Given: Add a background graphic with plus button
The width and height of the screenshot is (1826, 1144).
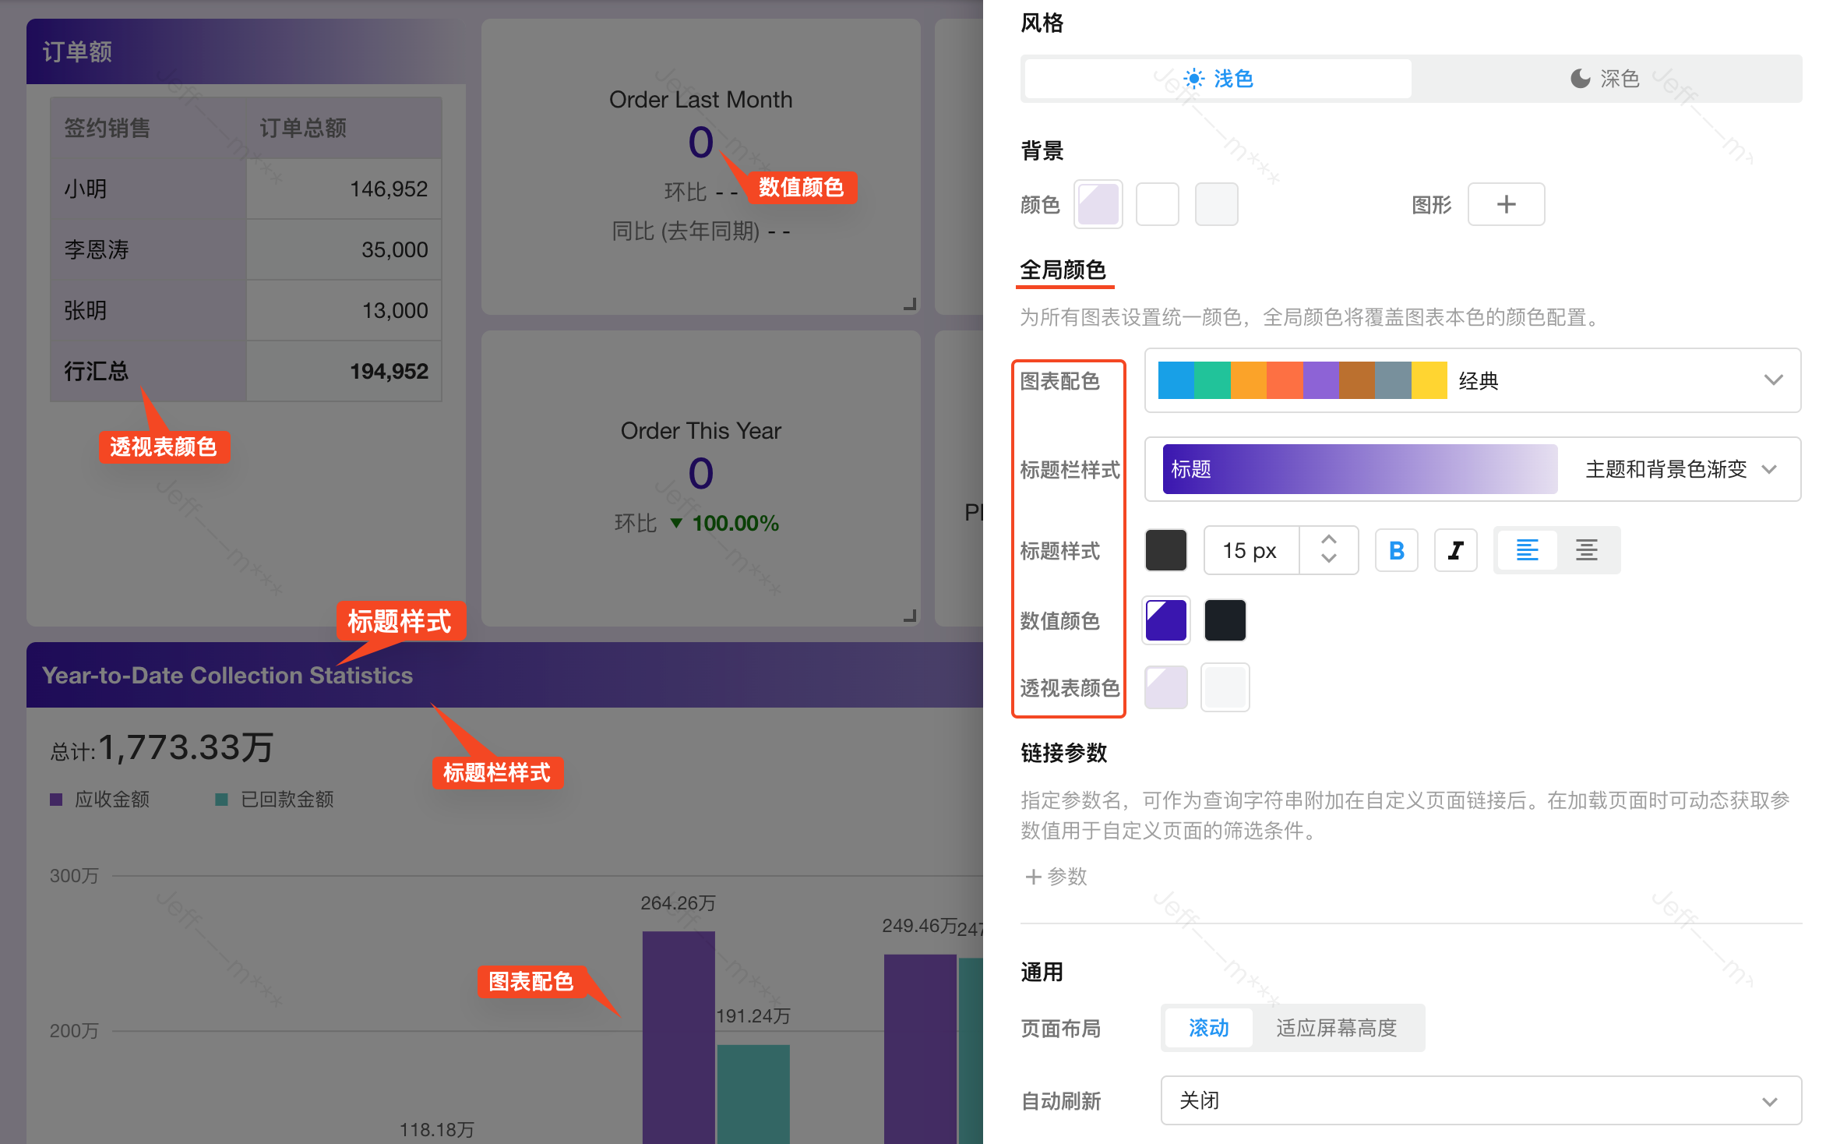Looking at the screenshot, I should [x=1506, y=204].
